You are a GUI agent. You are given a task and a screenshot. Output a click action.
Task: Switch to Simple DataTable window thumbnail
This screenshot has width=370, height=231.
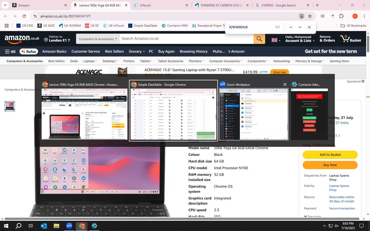click(x=173, y=111)
